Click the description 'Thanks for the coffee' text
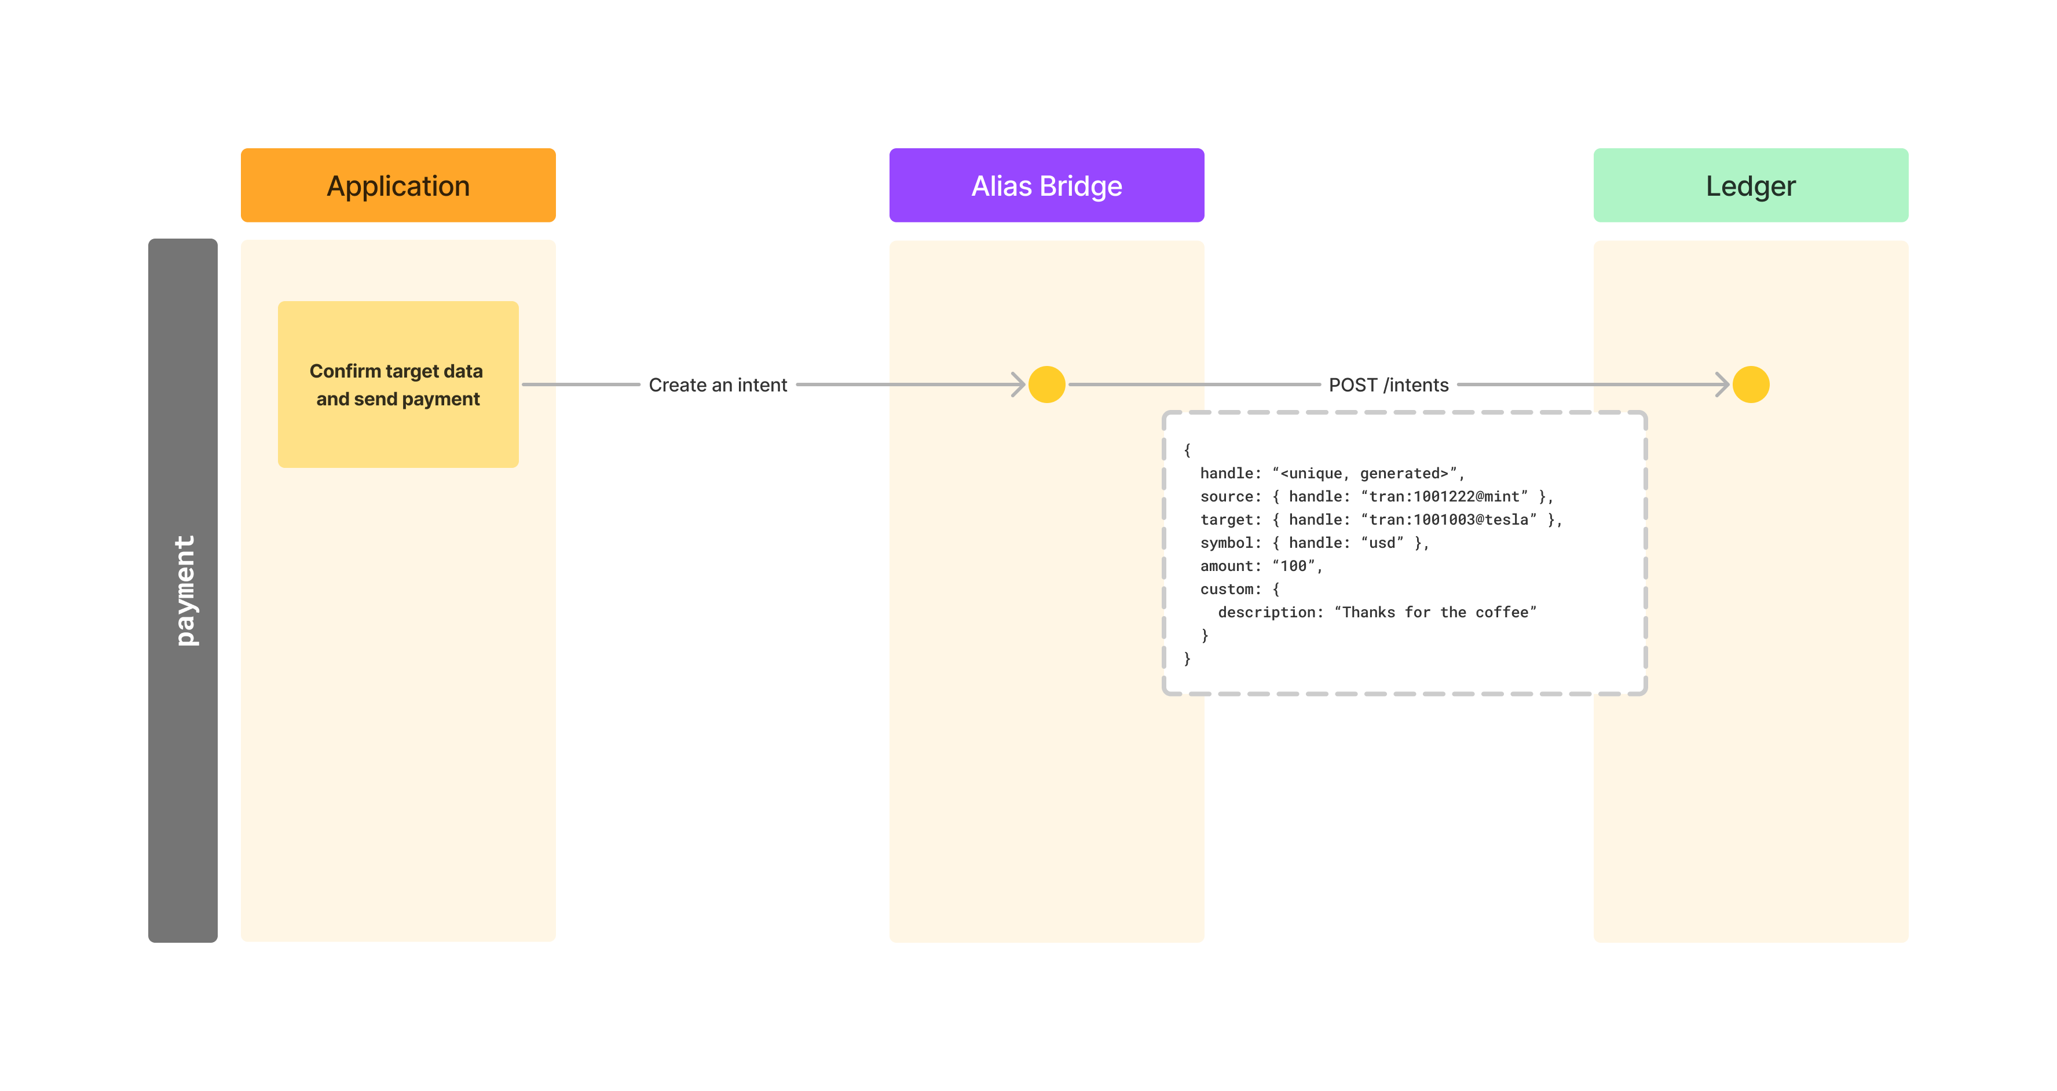 click(x=1376, y=613)
